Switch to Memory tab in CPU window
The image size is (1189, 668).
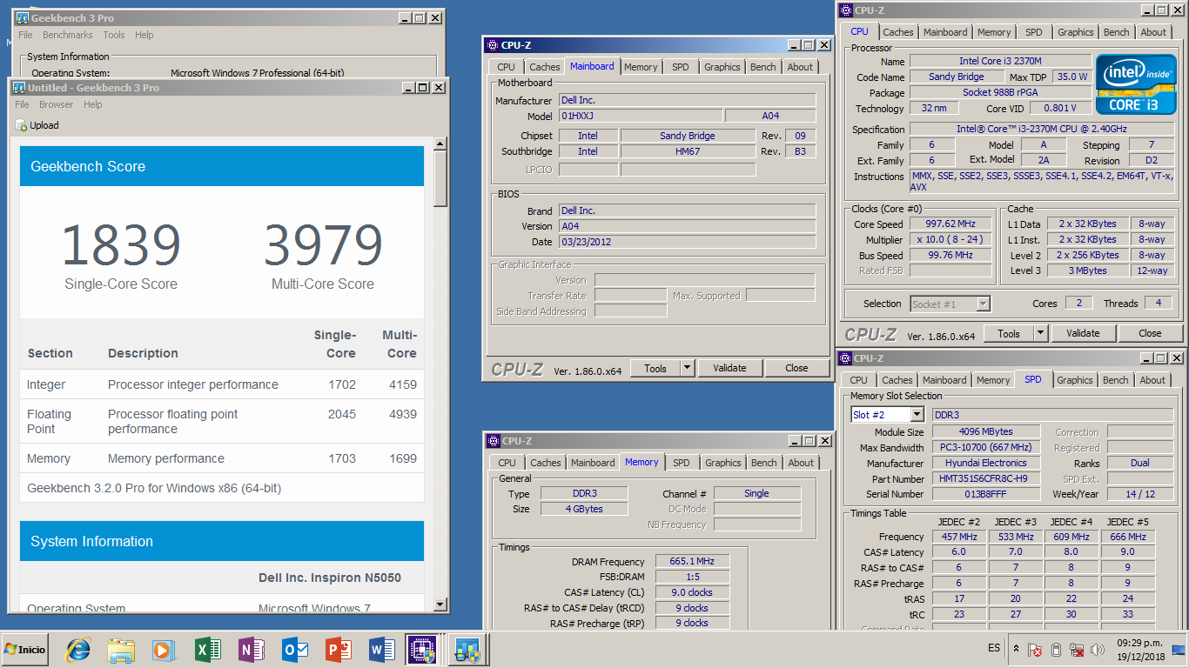pyautogui.click(x=994, y=32)
